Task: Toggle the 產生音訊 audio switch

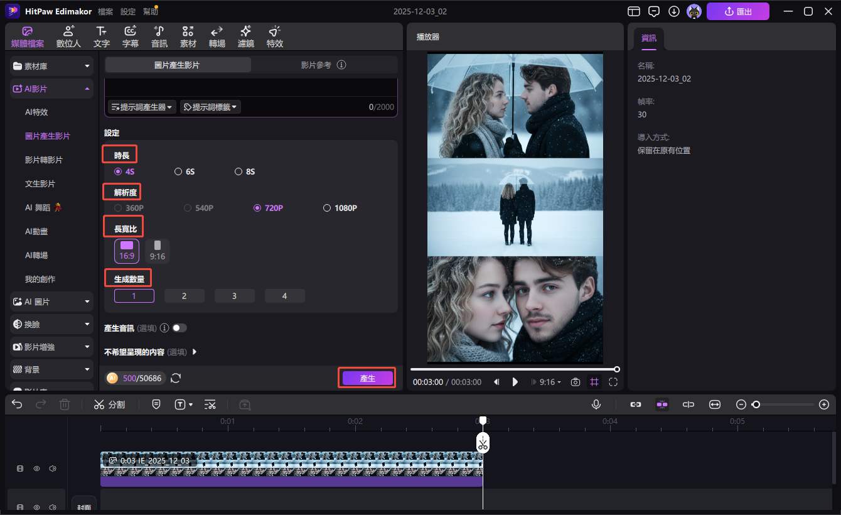Action: pos(179,328)
